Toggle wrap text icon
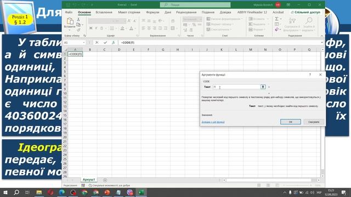The image size is (351, 197). pyautogui.click(x=173, y=21)
